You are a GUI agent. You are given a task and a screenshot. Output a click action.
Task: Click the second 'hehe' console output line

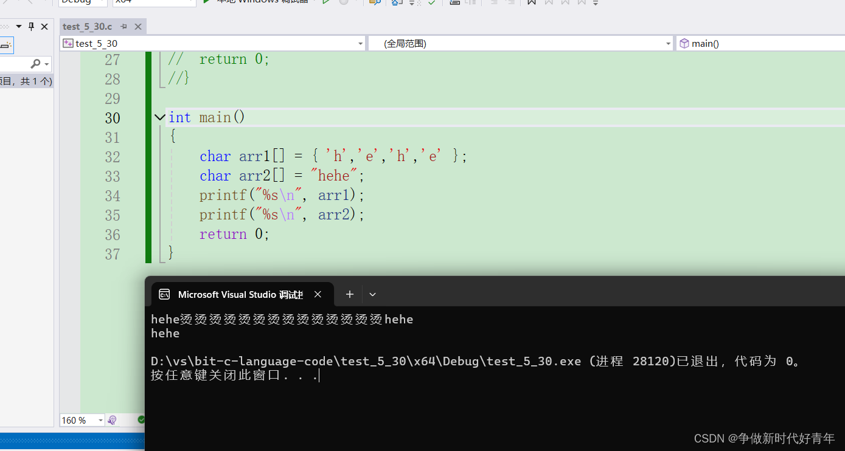tap(165, 333)
